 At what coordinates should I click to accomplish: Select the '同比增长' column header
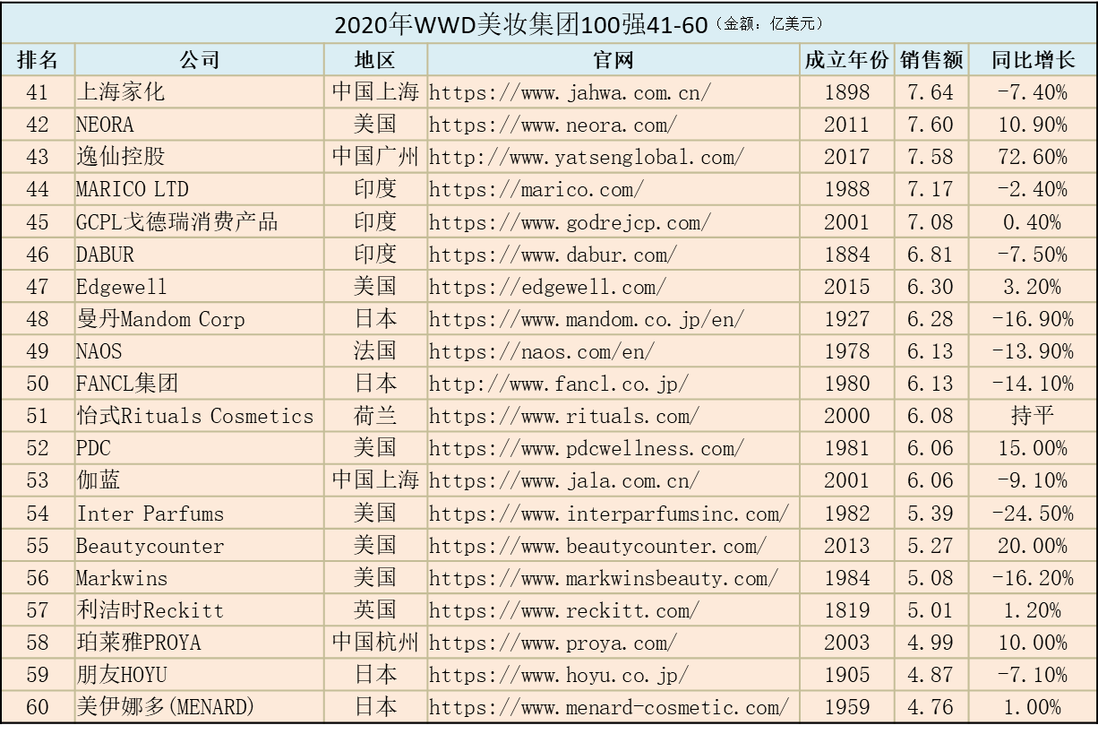(x=1034, y=60)
